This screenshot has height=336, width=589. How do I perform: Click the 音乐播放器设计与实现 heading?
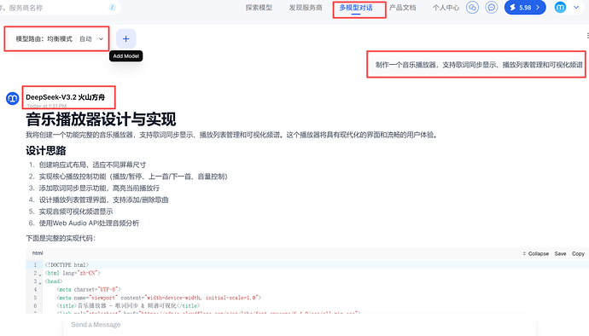click(x=101, y=119)
